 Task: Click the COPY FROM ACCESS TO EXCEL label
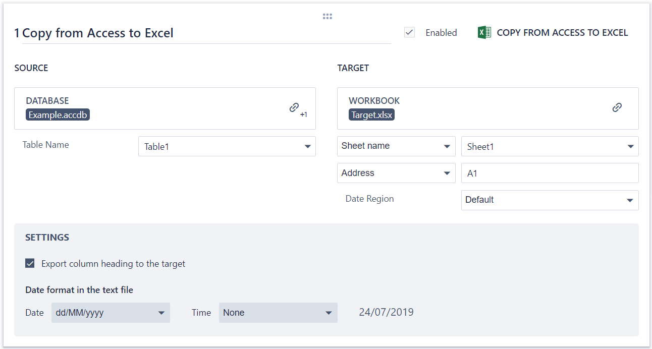pyautogui.click(x=562, y=33)
